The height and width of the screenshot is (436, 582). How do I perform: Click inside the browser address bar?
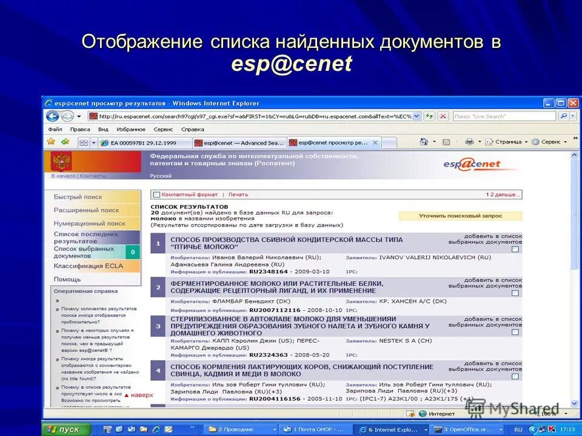click(x=242, y=116)
